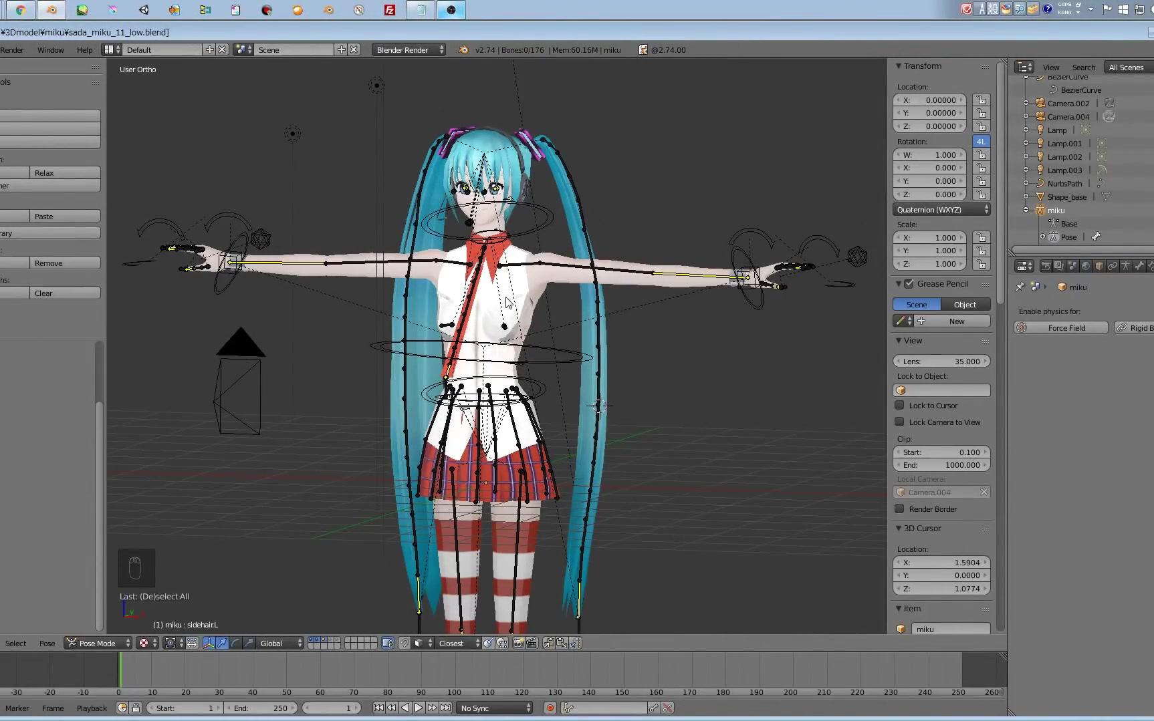Paste the flipped pose icon

[575, 643]
